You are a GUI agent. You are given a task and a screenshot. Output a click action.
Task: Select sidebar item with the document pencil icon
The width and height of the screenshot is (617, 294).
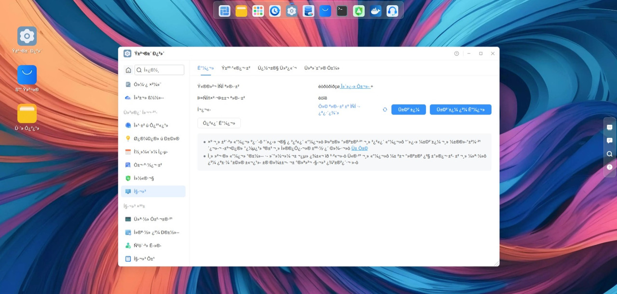click(x=153, y=84)
